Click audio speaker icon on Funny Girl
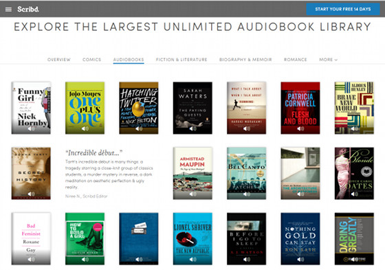The height and width of the screenshot is (270, 385). (x=31, y=128)
